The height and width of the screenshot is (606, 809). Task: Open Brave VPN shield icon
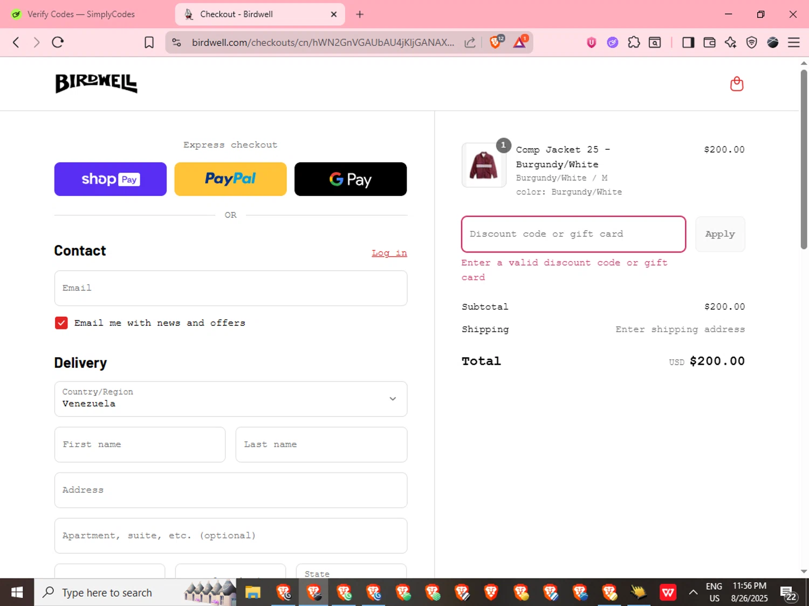click(751, 43)
